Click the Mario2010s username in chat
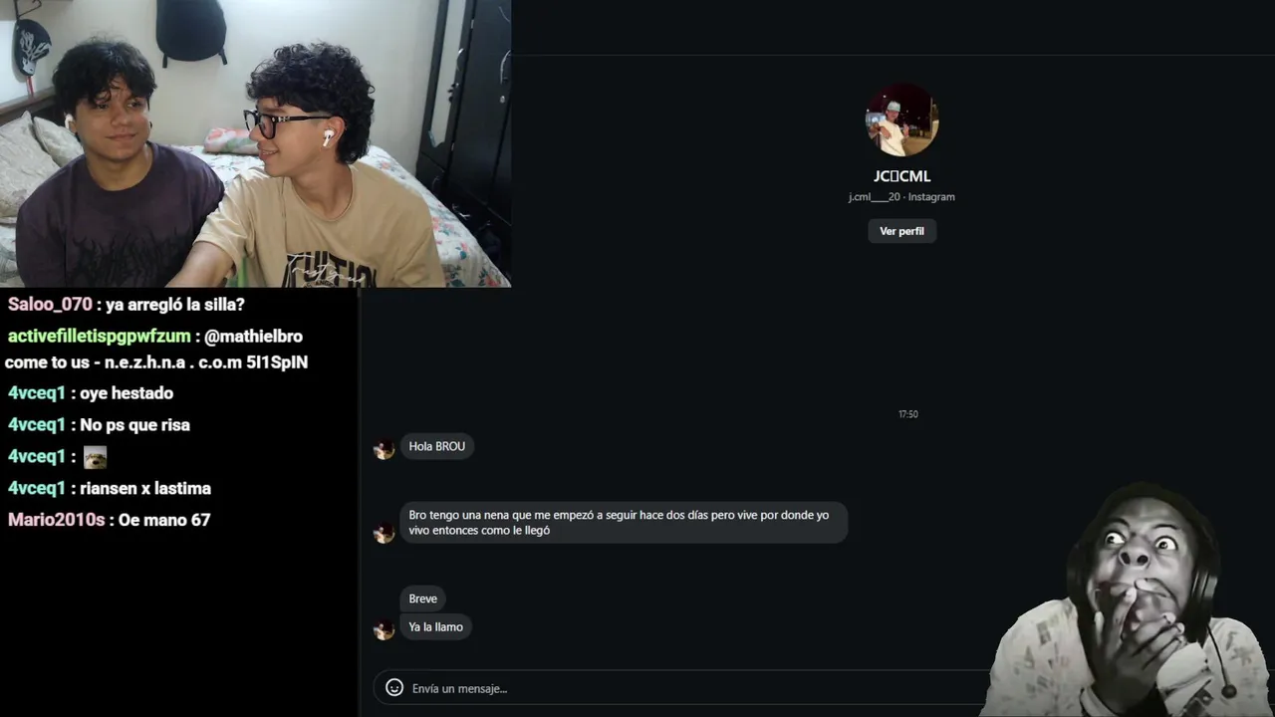This screenshot has width=1275, height=717. pos(56,520)
